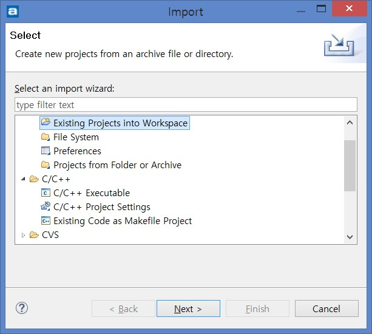
Task: Select the CVS category label
Action: click(50, 235)
